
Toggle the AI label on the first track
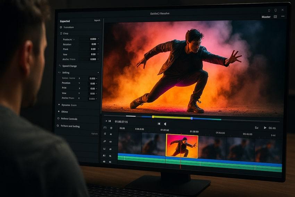[x=111, y=134]
